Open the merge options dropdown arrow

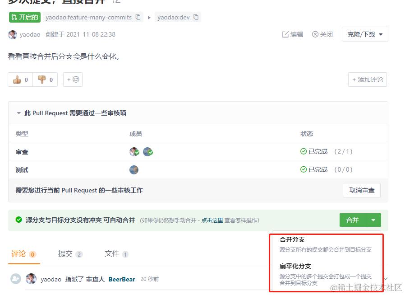373,220
